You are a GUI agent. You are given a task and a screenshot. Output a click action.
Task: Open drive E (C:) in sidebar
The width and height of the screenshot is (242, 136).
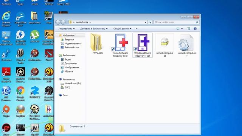[x=67, y=87]
